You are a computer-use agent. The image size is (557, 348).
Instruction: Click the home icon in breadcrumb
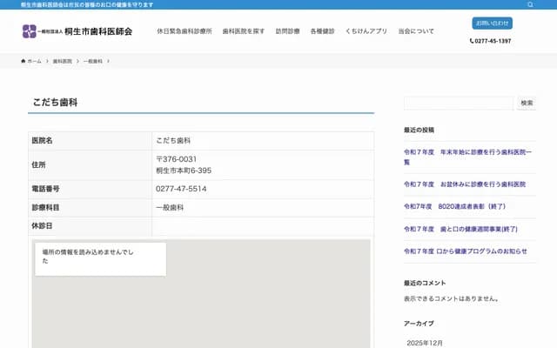[x=24, y=62]
